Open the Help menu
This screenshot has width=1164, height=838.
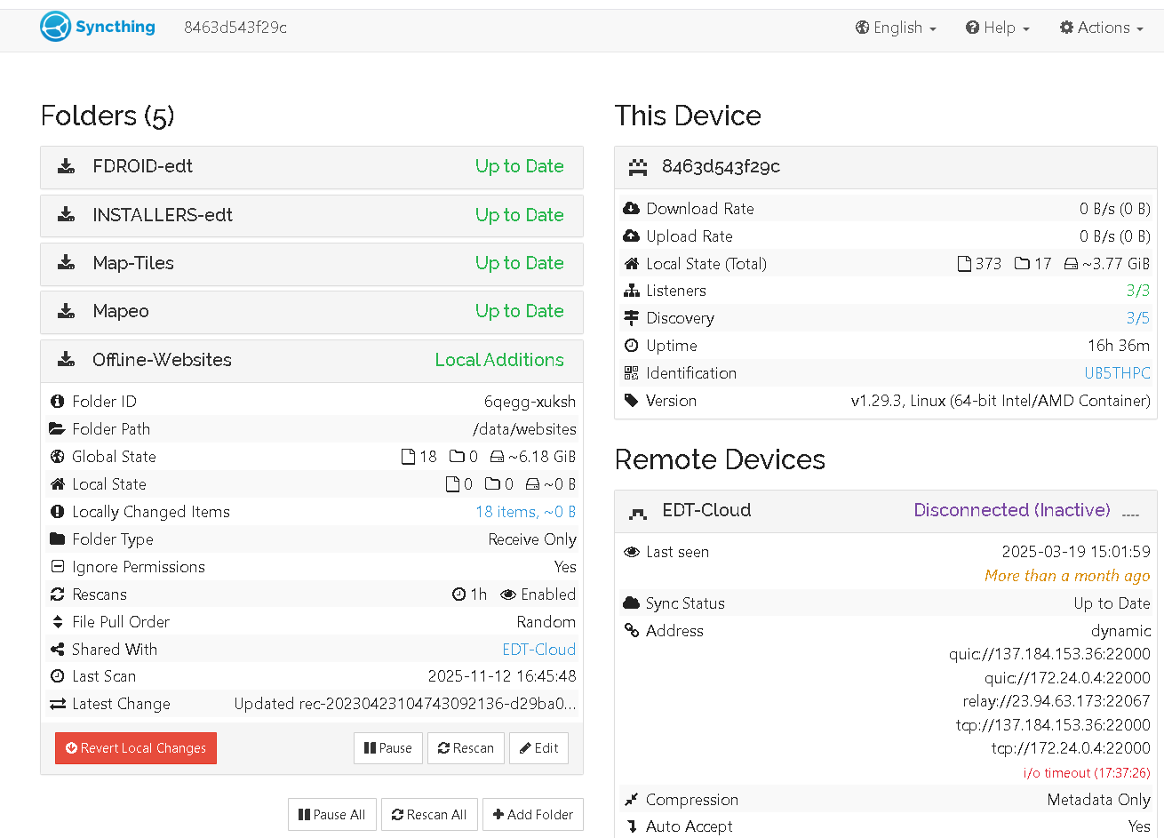point(997,28)
